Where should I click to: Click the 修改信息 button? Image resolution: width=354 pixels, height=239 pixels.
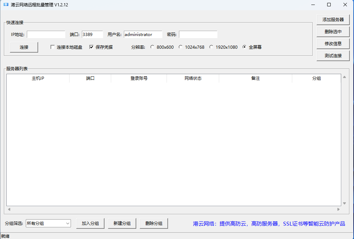point(332,44)
